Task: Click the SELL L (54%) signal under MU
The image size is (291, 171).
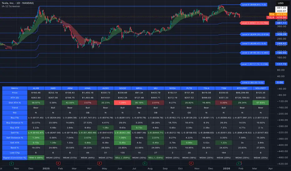Action: [155, 158]
